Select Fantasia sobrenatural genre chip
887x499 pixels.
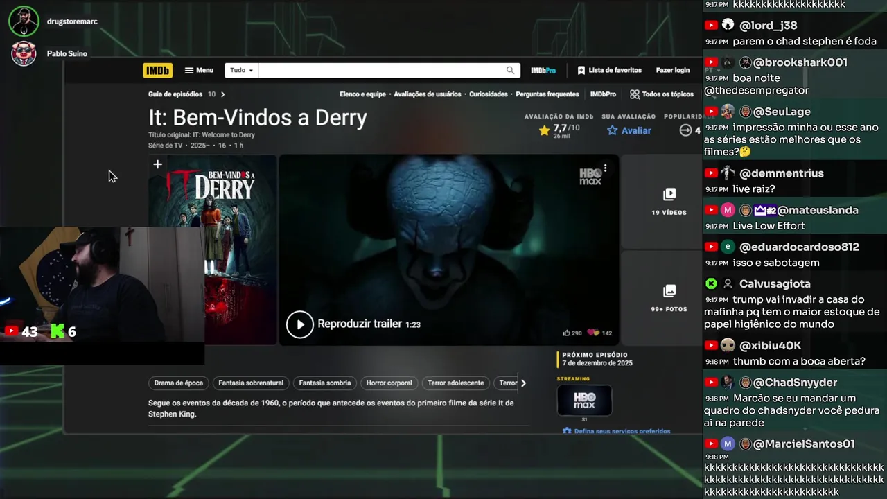pyautogui.click(x=251, y=383)
